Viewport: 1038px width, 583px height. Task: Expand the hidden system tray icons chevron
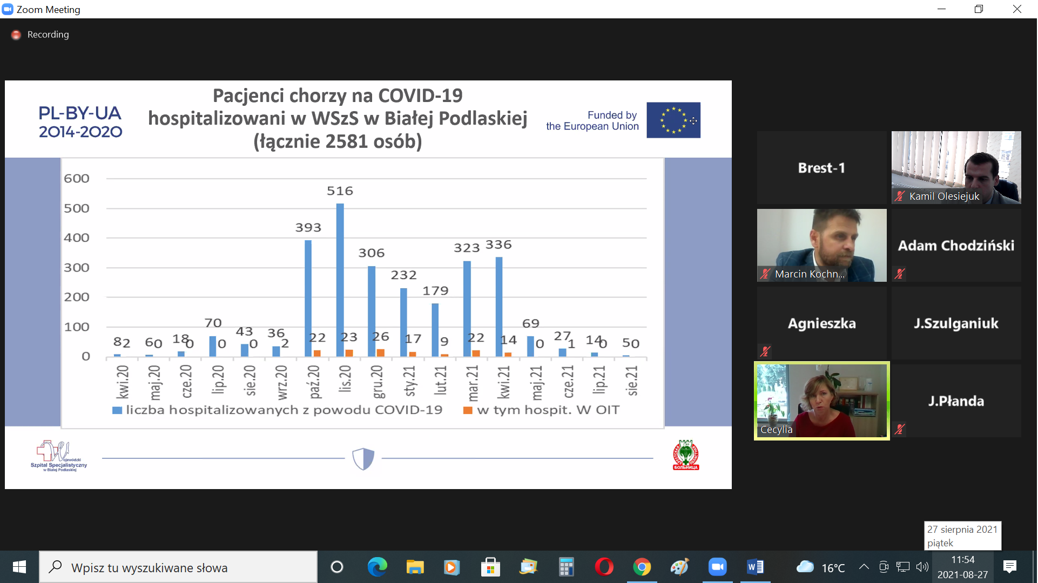pos(864,567)
